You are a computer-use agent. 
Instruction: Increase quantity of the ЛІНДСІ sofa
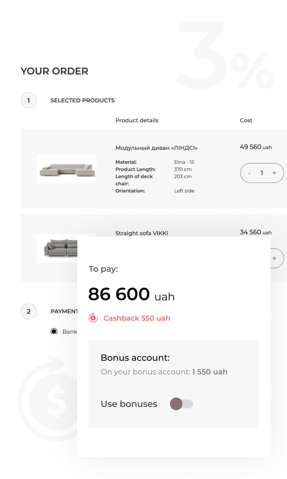[x=274, y=173]
